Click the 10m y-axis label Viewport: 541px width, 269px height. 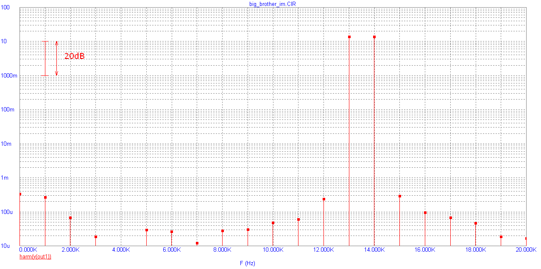(6, 144)
